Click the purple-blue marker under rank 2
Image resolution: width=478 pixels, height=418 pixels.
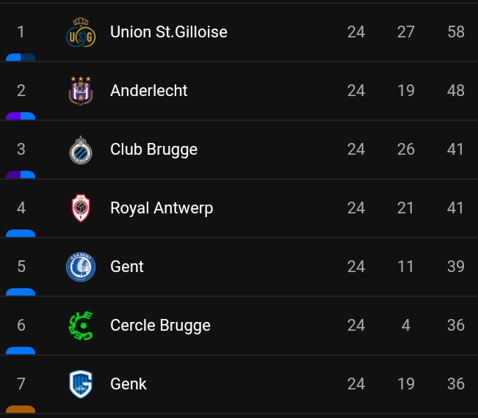click(21, 116)
